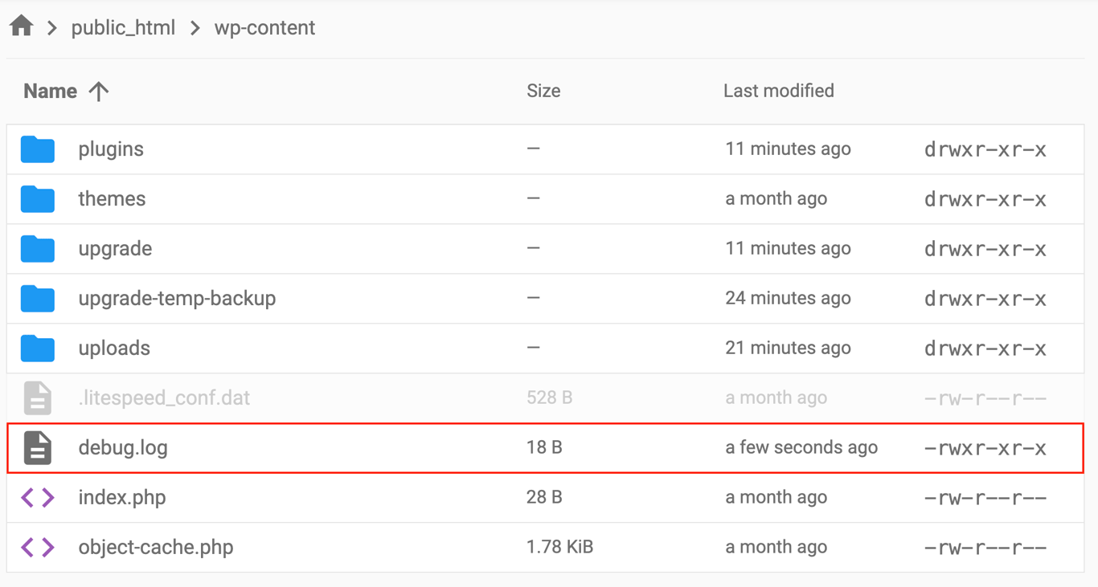Viewport: 1098px width, 587px height.
Task: Sort files by the Size column header
Action: click(x=543, y=91)
